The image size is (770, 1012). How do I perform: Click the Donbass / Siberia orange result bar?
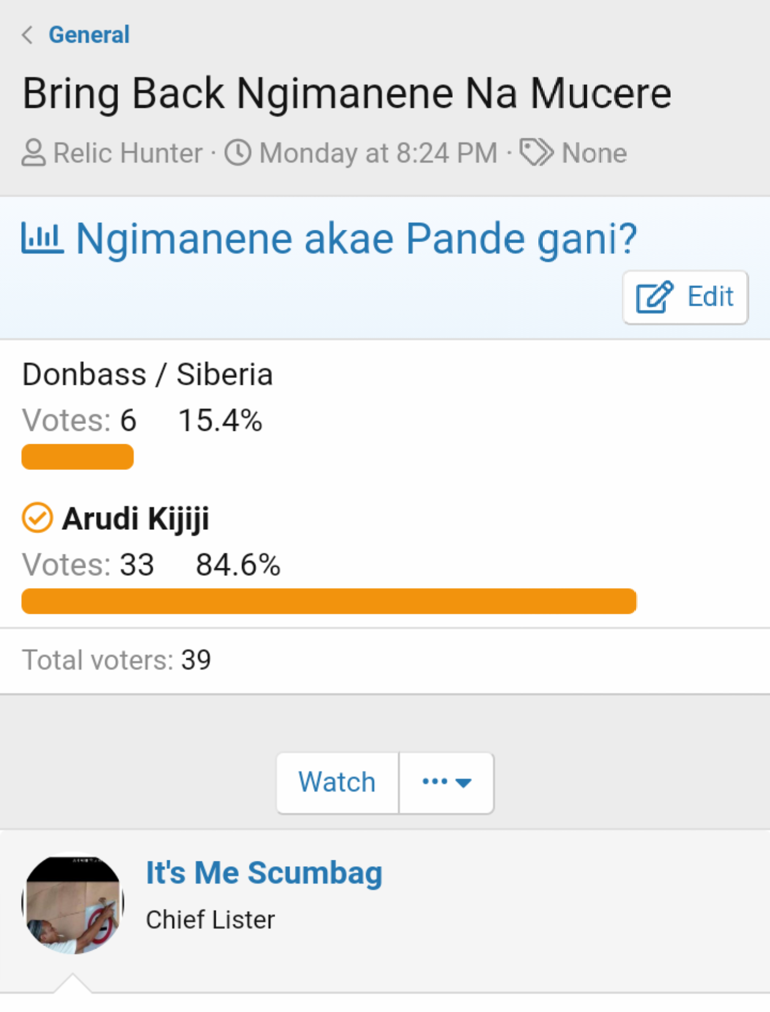click(x=78, y=457)
